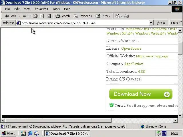183x137 pixels.
Task: Open the Help menu
Action: click(67, 9)
